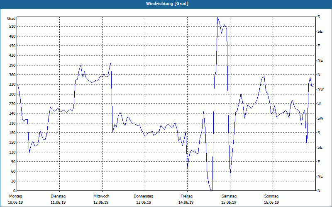Image resolution: width=332 pixels, height=207 pixels.
Task: Select the date label 16.06.19
Action: 271,202
